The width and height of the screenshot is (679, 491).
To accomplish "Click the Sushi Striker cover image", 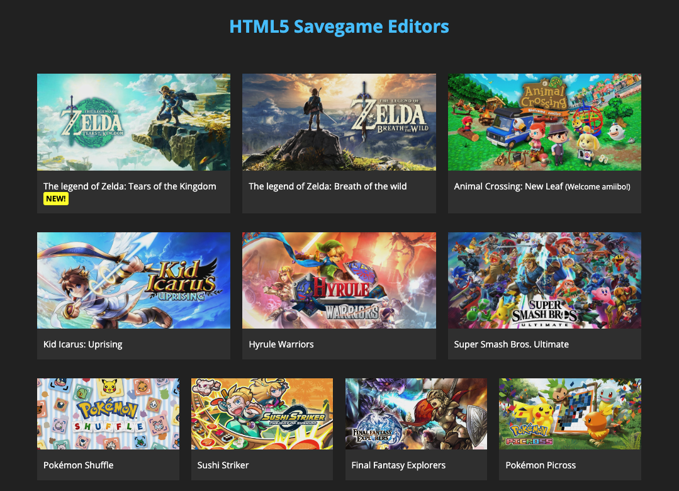I will coord(262,414).
